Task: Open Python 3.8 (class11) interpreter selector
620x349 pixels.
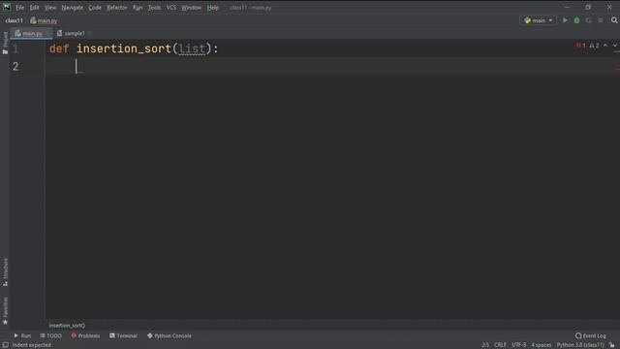Action: [580, 345]
